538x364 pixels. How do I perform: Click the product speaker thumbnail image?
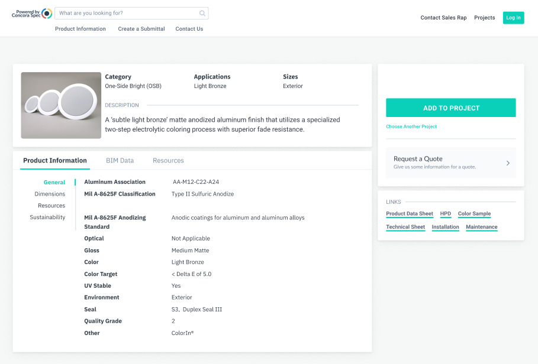[61, 105]
